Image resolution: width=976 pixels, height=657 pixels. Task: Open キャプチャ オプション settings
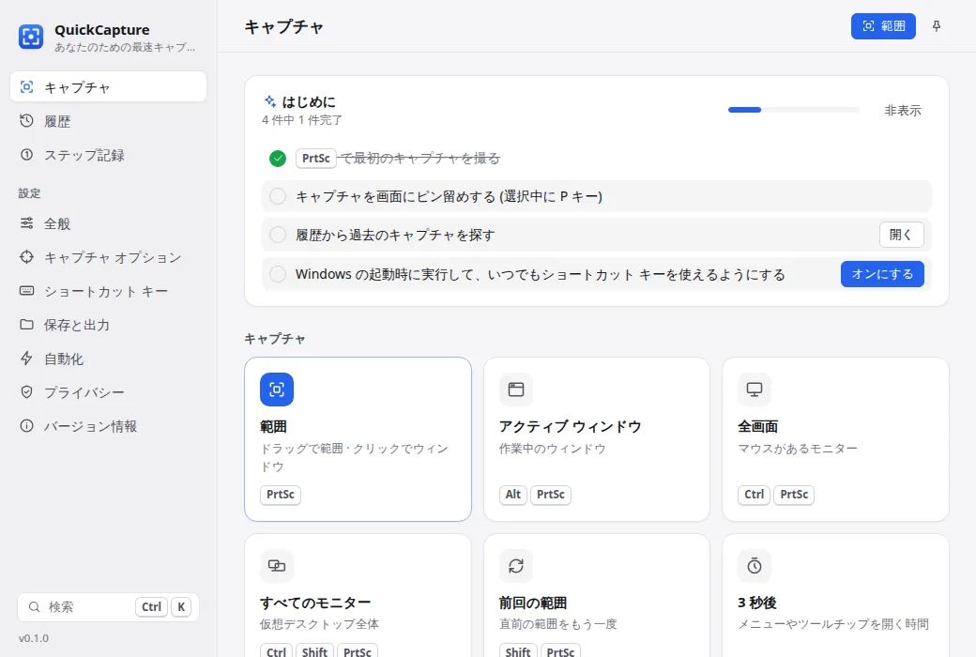(108, 256)
